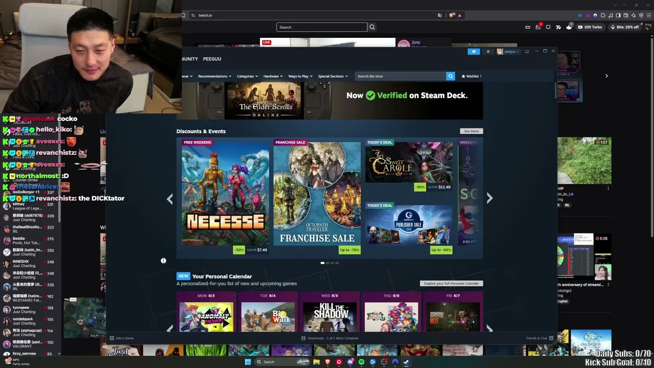Open Spotify from the taskbar
The width and height of the screenshot is (654, 368).
[361, 362]
